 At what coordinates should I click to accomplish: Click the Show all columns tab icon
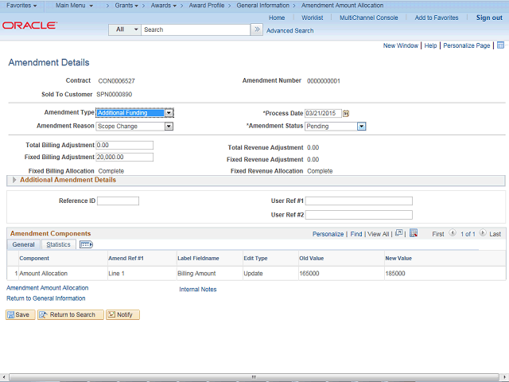coord(86,244)
